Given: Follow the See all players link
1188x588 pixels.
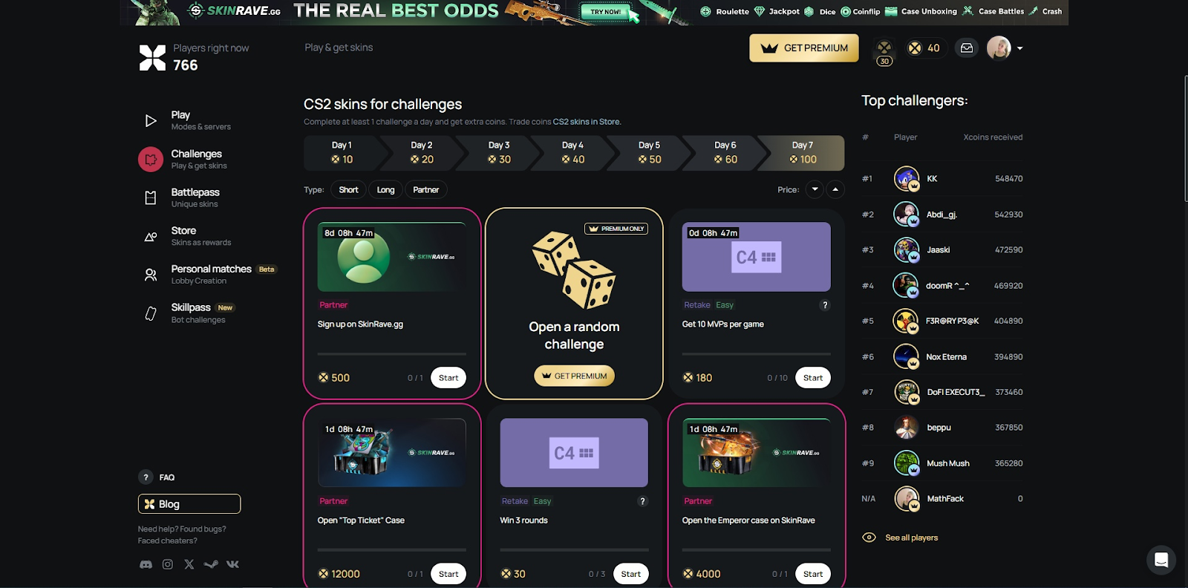Looking at the screenshot, I should pos(911,538).
